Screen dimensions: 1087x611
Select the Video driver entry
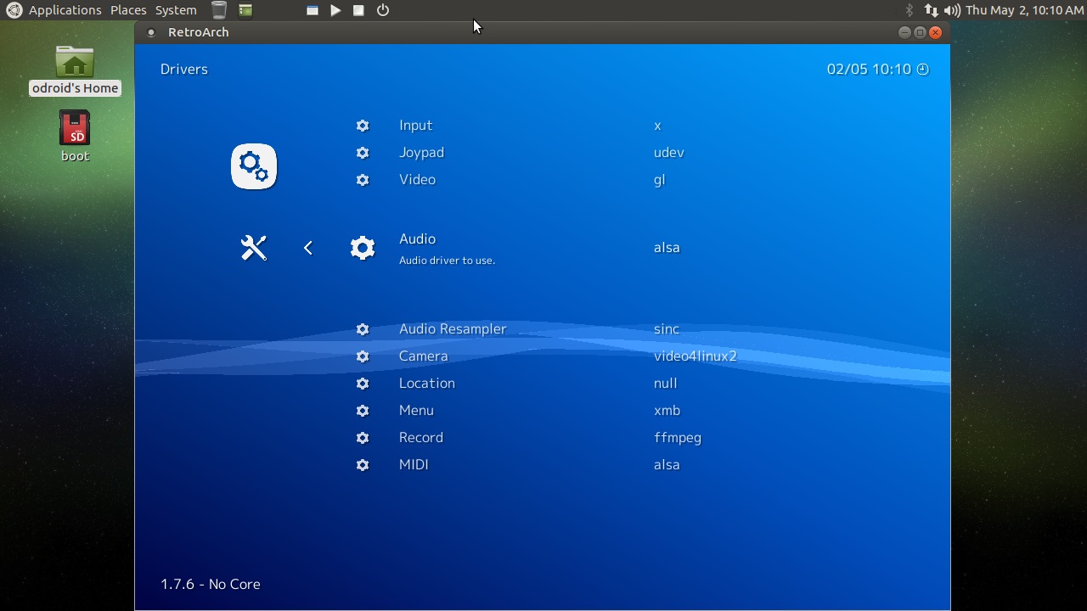coord(417,180)
